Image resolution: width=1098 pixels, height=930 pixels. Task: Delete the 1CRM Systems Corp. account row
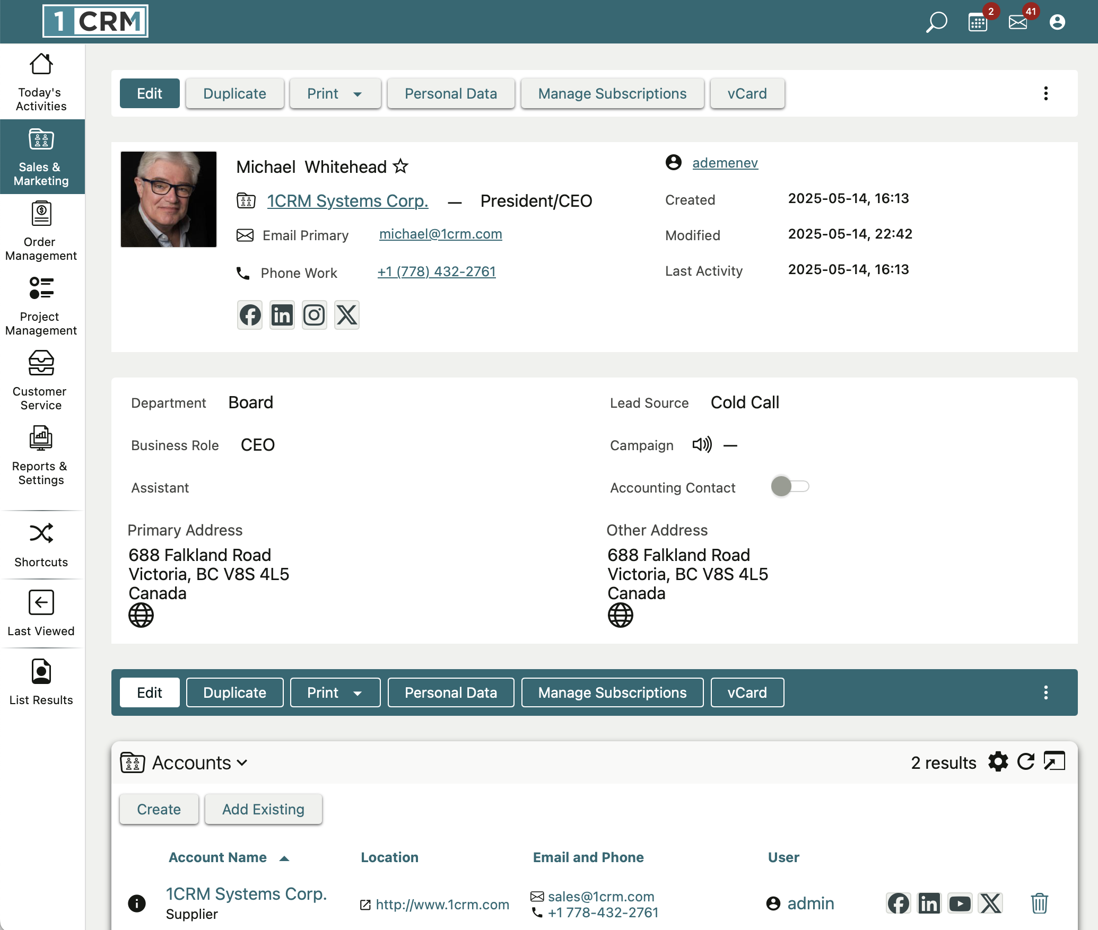click(x=1039, y=903)
